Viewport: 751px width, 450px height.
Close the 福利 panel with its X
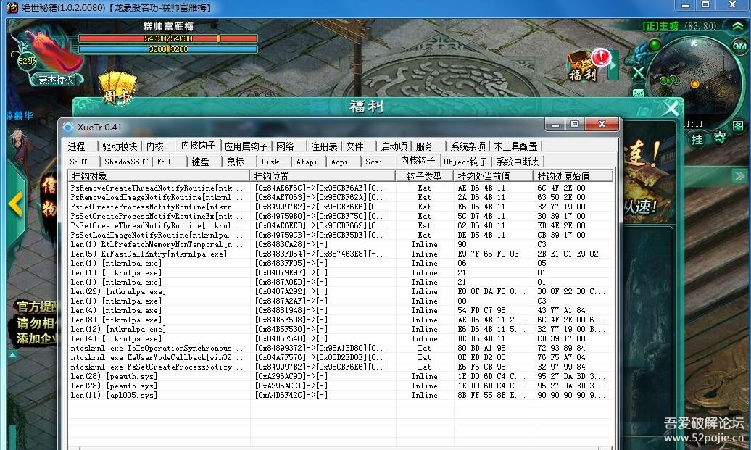point(671,108)
